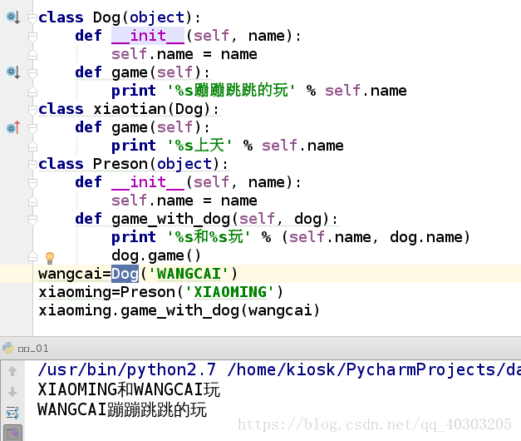The height and width of the screenshot is (441, 521).
Task: Click xiaoming.game_with_dog(wangcai) call line
Action: pyautogui.click(x=179, y=310)
